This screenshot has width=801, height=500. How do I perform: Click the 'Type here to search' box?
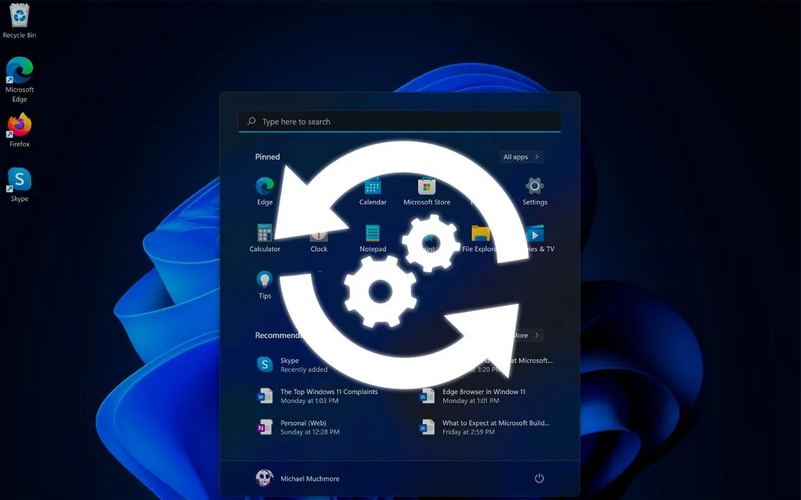coord(400,121)
